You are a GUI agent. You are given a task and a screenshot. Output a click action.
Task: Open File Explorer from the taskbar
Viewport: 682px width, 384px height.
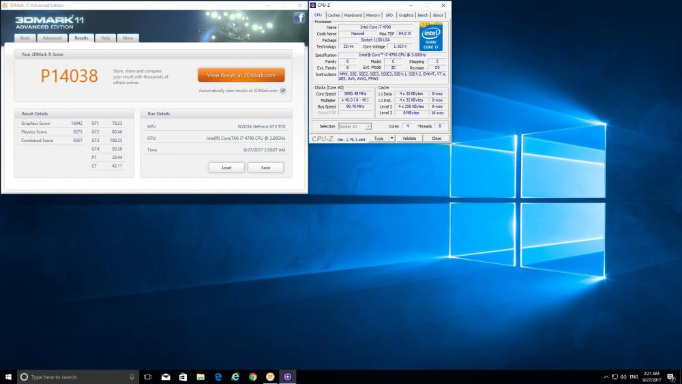coord(201,376)
